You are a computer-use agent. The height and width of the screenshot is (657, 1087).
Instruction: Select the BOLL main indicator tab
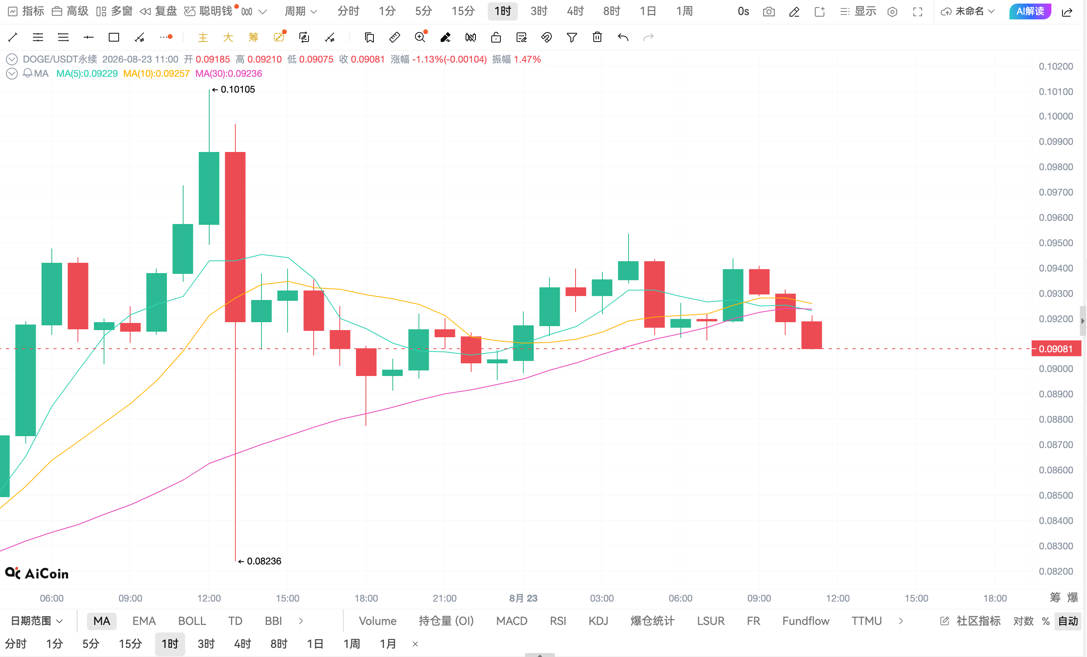(192, 621)
